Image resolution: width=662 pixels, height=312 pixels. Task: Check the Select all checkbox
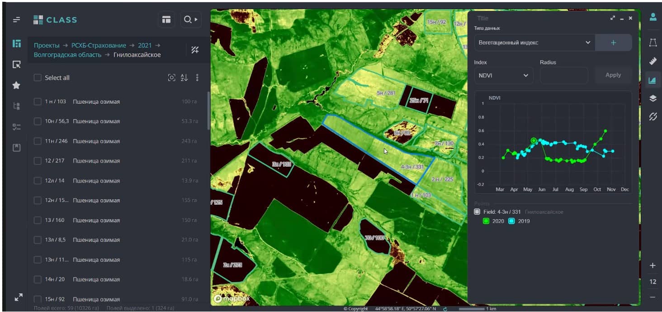point(38,78)
